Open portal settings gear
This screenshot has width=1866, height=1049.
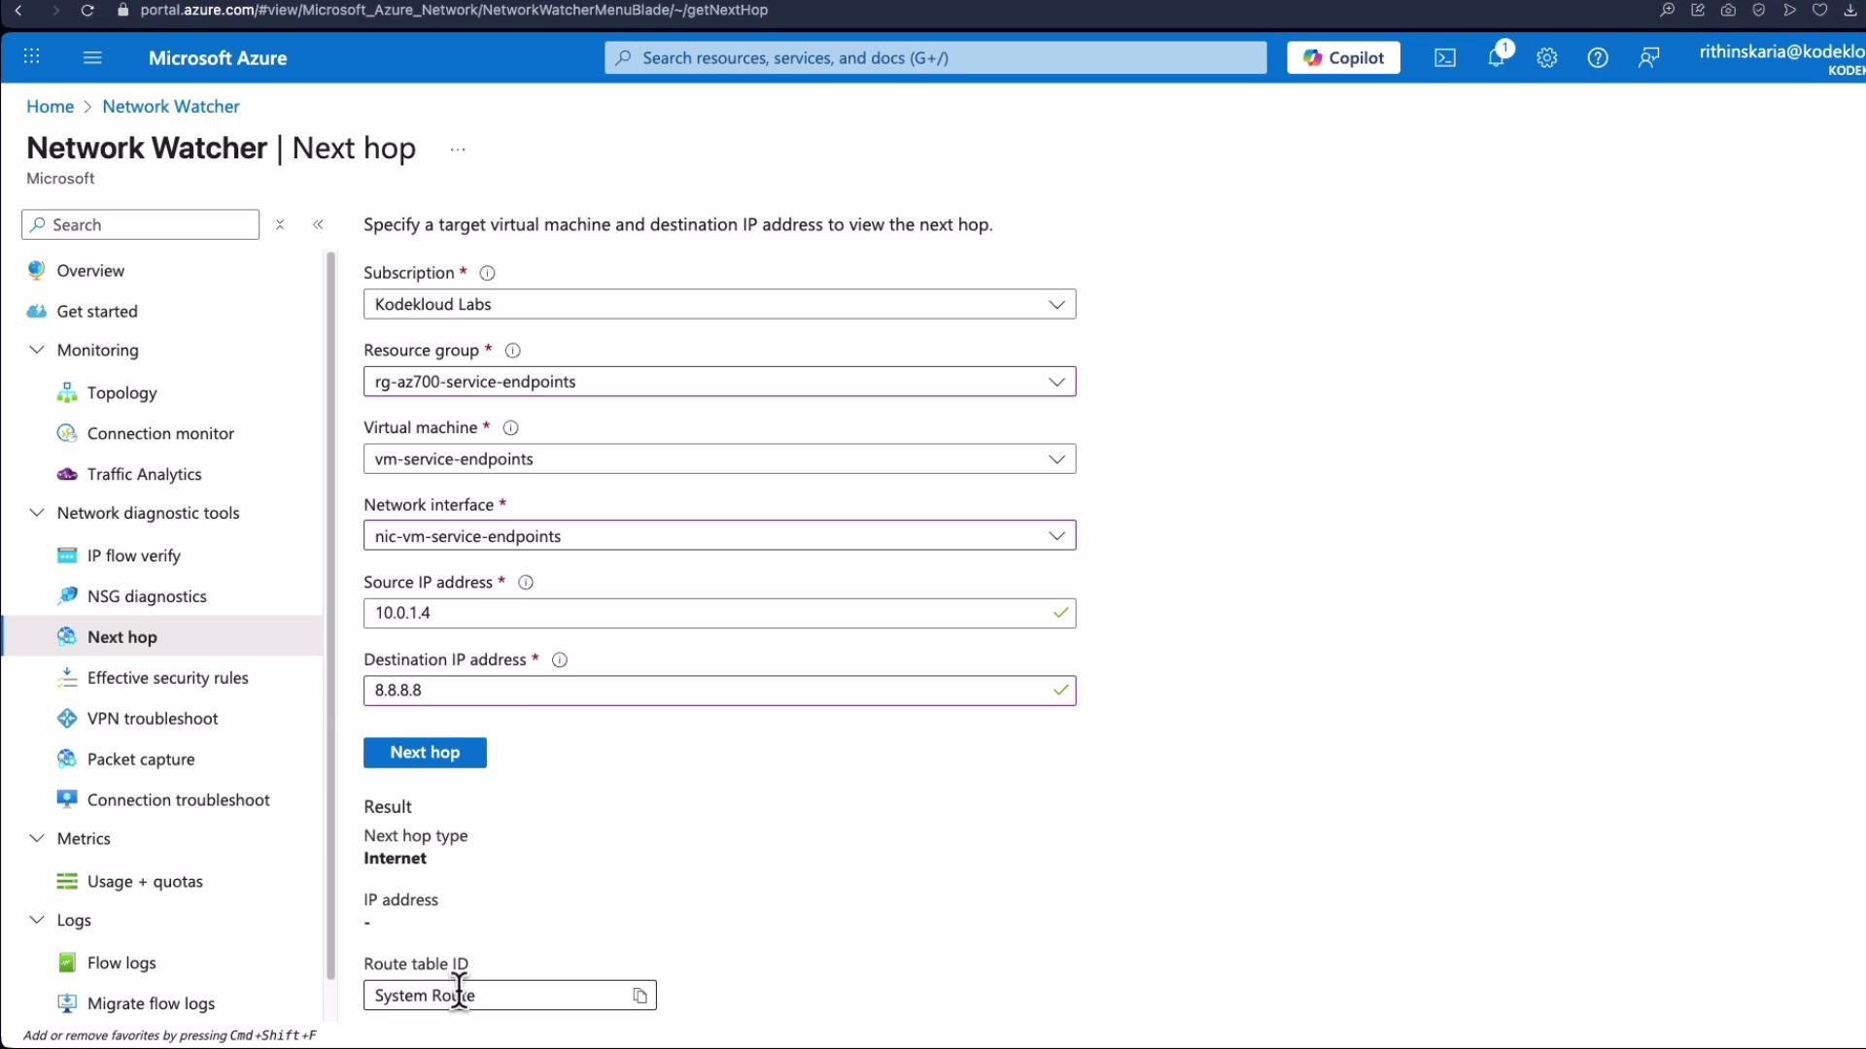pyautogui.click(x=1547, y=58)
